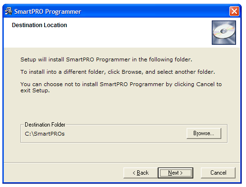The height and width of the screenshot is (187, 246).
Task: Click the 'exit Setup.' text line
Action: coord(35,90)
